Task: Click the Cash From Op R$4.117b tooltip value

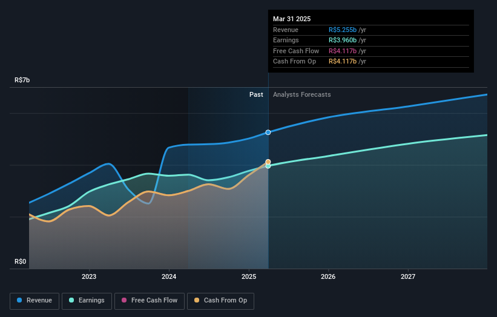Action: pos(343,62)
